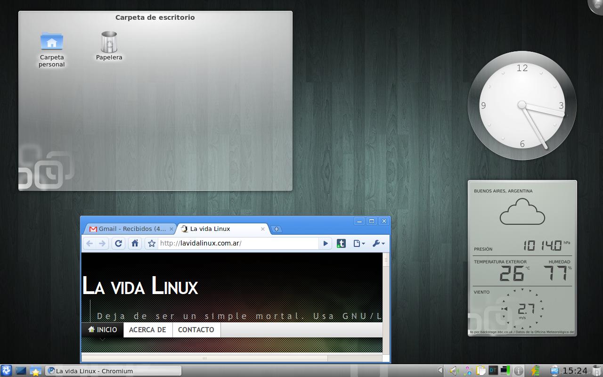
Task: Open the notifications info tray icon
Action: (519, 371)
